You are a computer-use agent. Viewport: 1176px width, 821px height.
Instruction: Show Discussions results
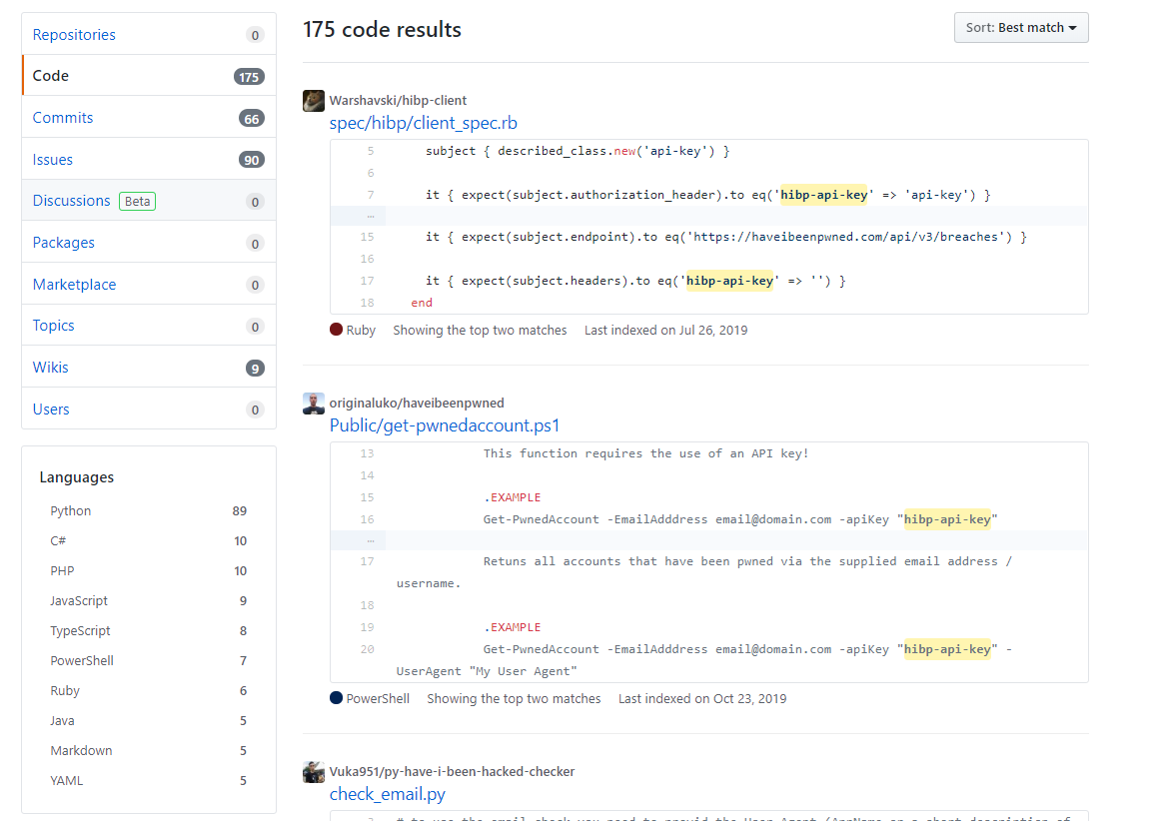[149, 201]
